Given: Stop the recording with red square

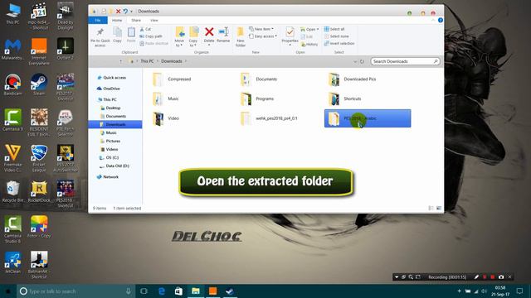Looking at the screenshot, I should pos(492,277).
